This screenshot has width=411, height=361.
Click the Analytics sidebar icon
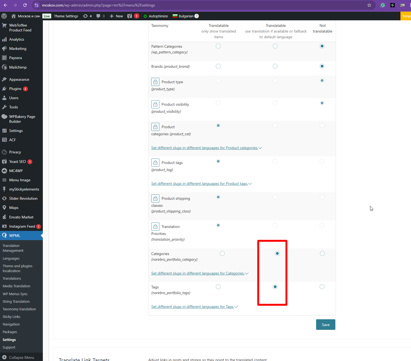(4, 39)
